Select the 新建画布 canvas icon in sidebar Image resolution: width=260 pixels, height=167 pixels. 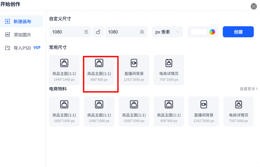pos(8,21)
